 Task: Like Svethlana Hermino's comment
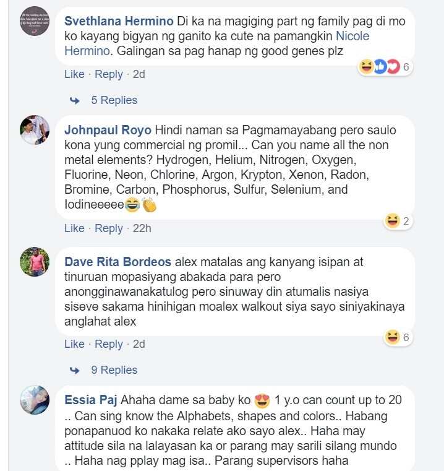click(74, 74)
